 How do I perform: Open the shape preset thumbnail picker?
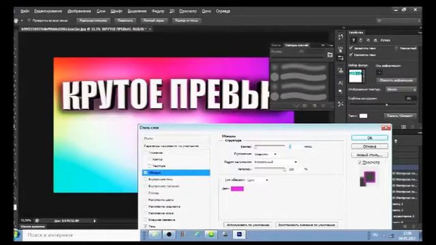(356, 76)
